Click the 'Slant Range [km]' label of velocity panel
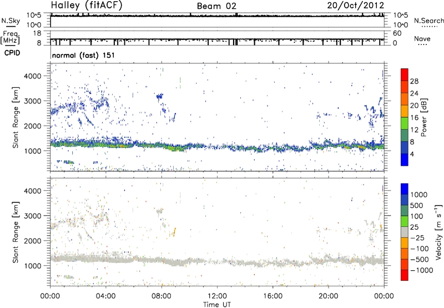 16,232
